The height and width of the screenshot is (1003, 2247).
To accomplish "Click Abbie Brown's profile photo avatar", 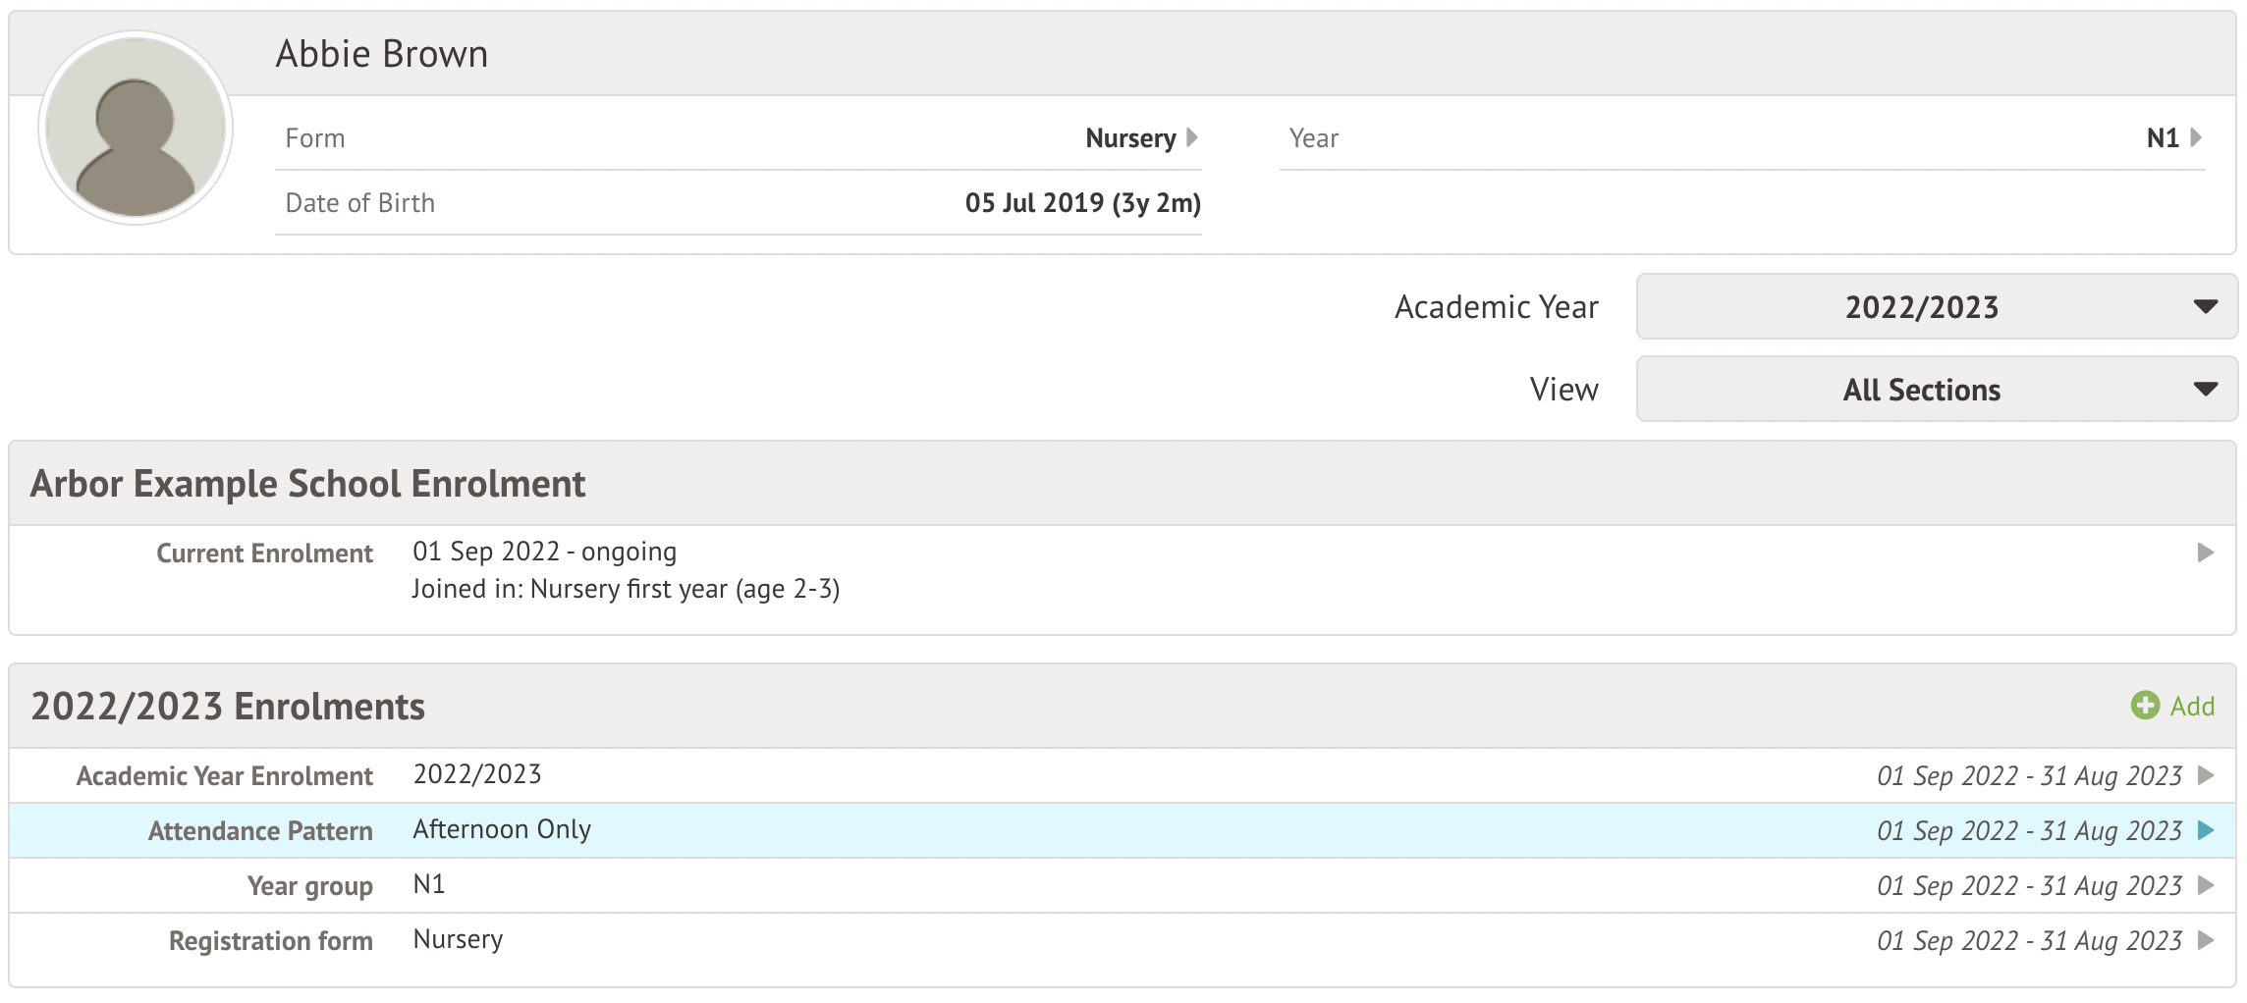I will tap(136, 128).
